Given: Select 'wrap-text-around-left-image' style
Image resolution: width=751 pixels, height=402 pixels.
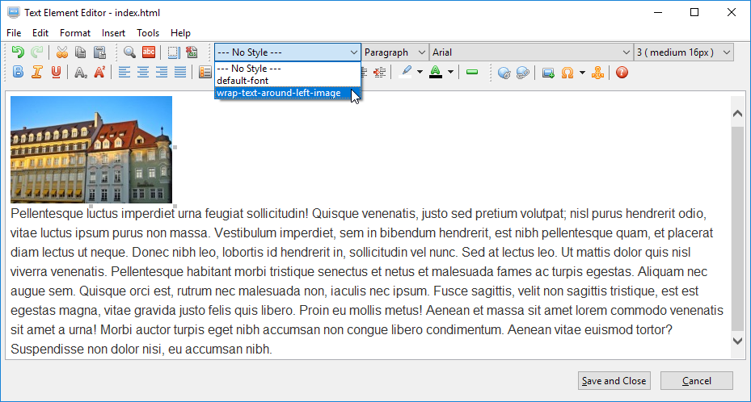Looking at the screenshot, I should (x=287, y=93).
